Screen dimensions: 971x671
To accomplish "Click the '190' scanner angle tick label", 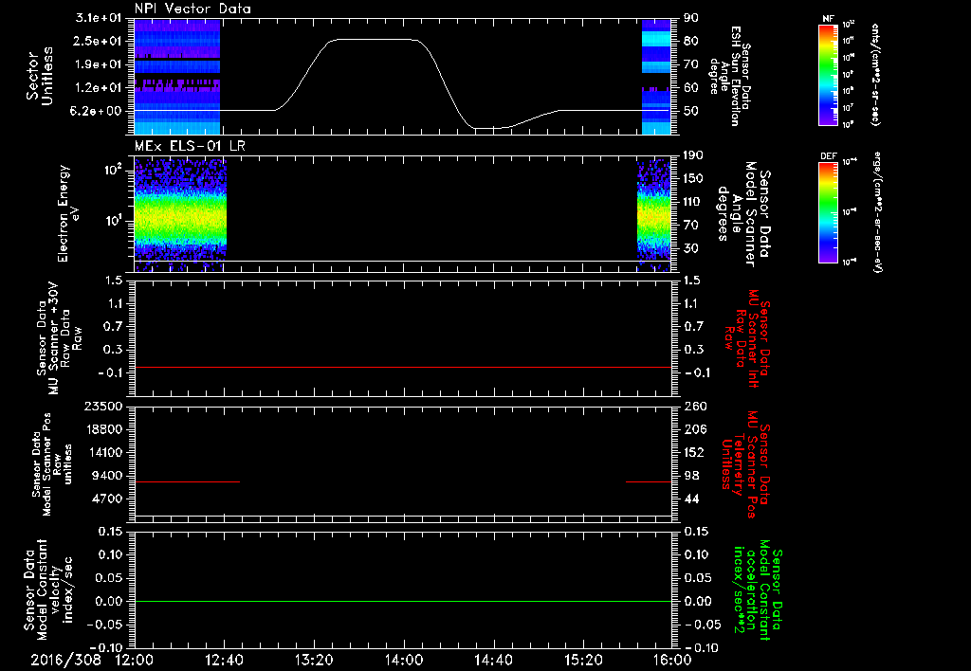I will 693,155.
